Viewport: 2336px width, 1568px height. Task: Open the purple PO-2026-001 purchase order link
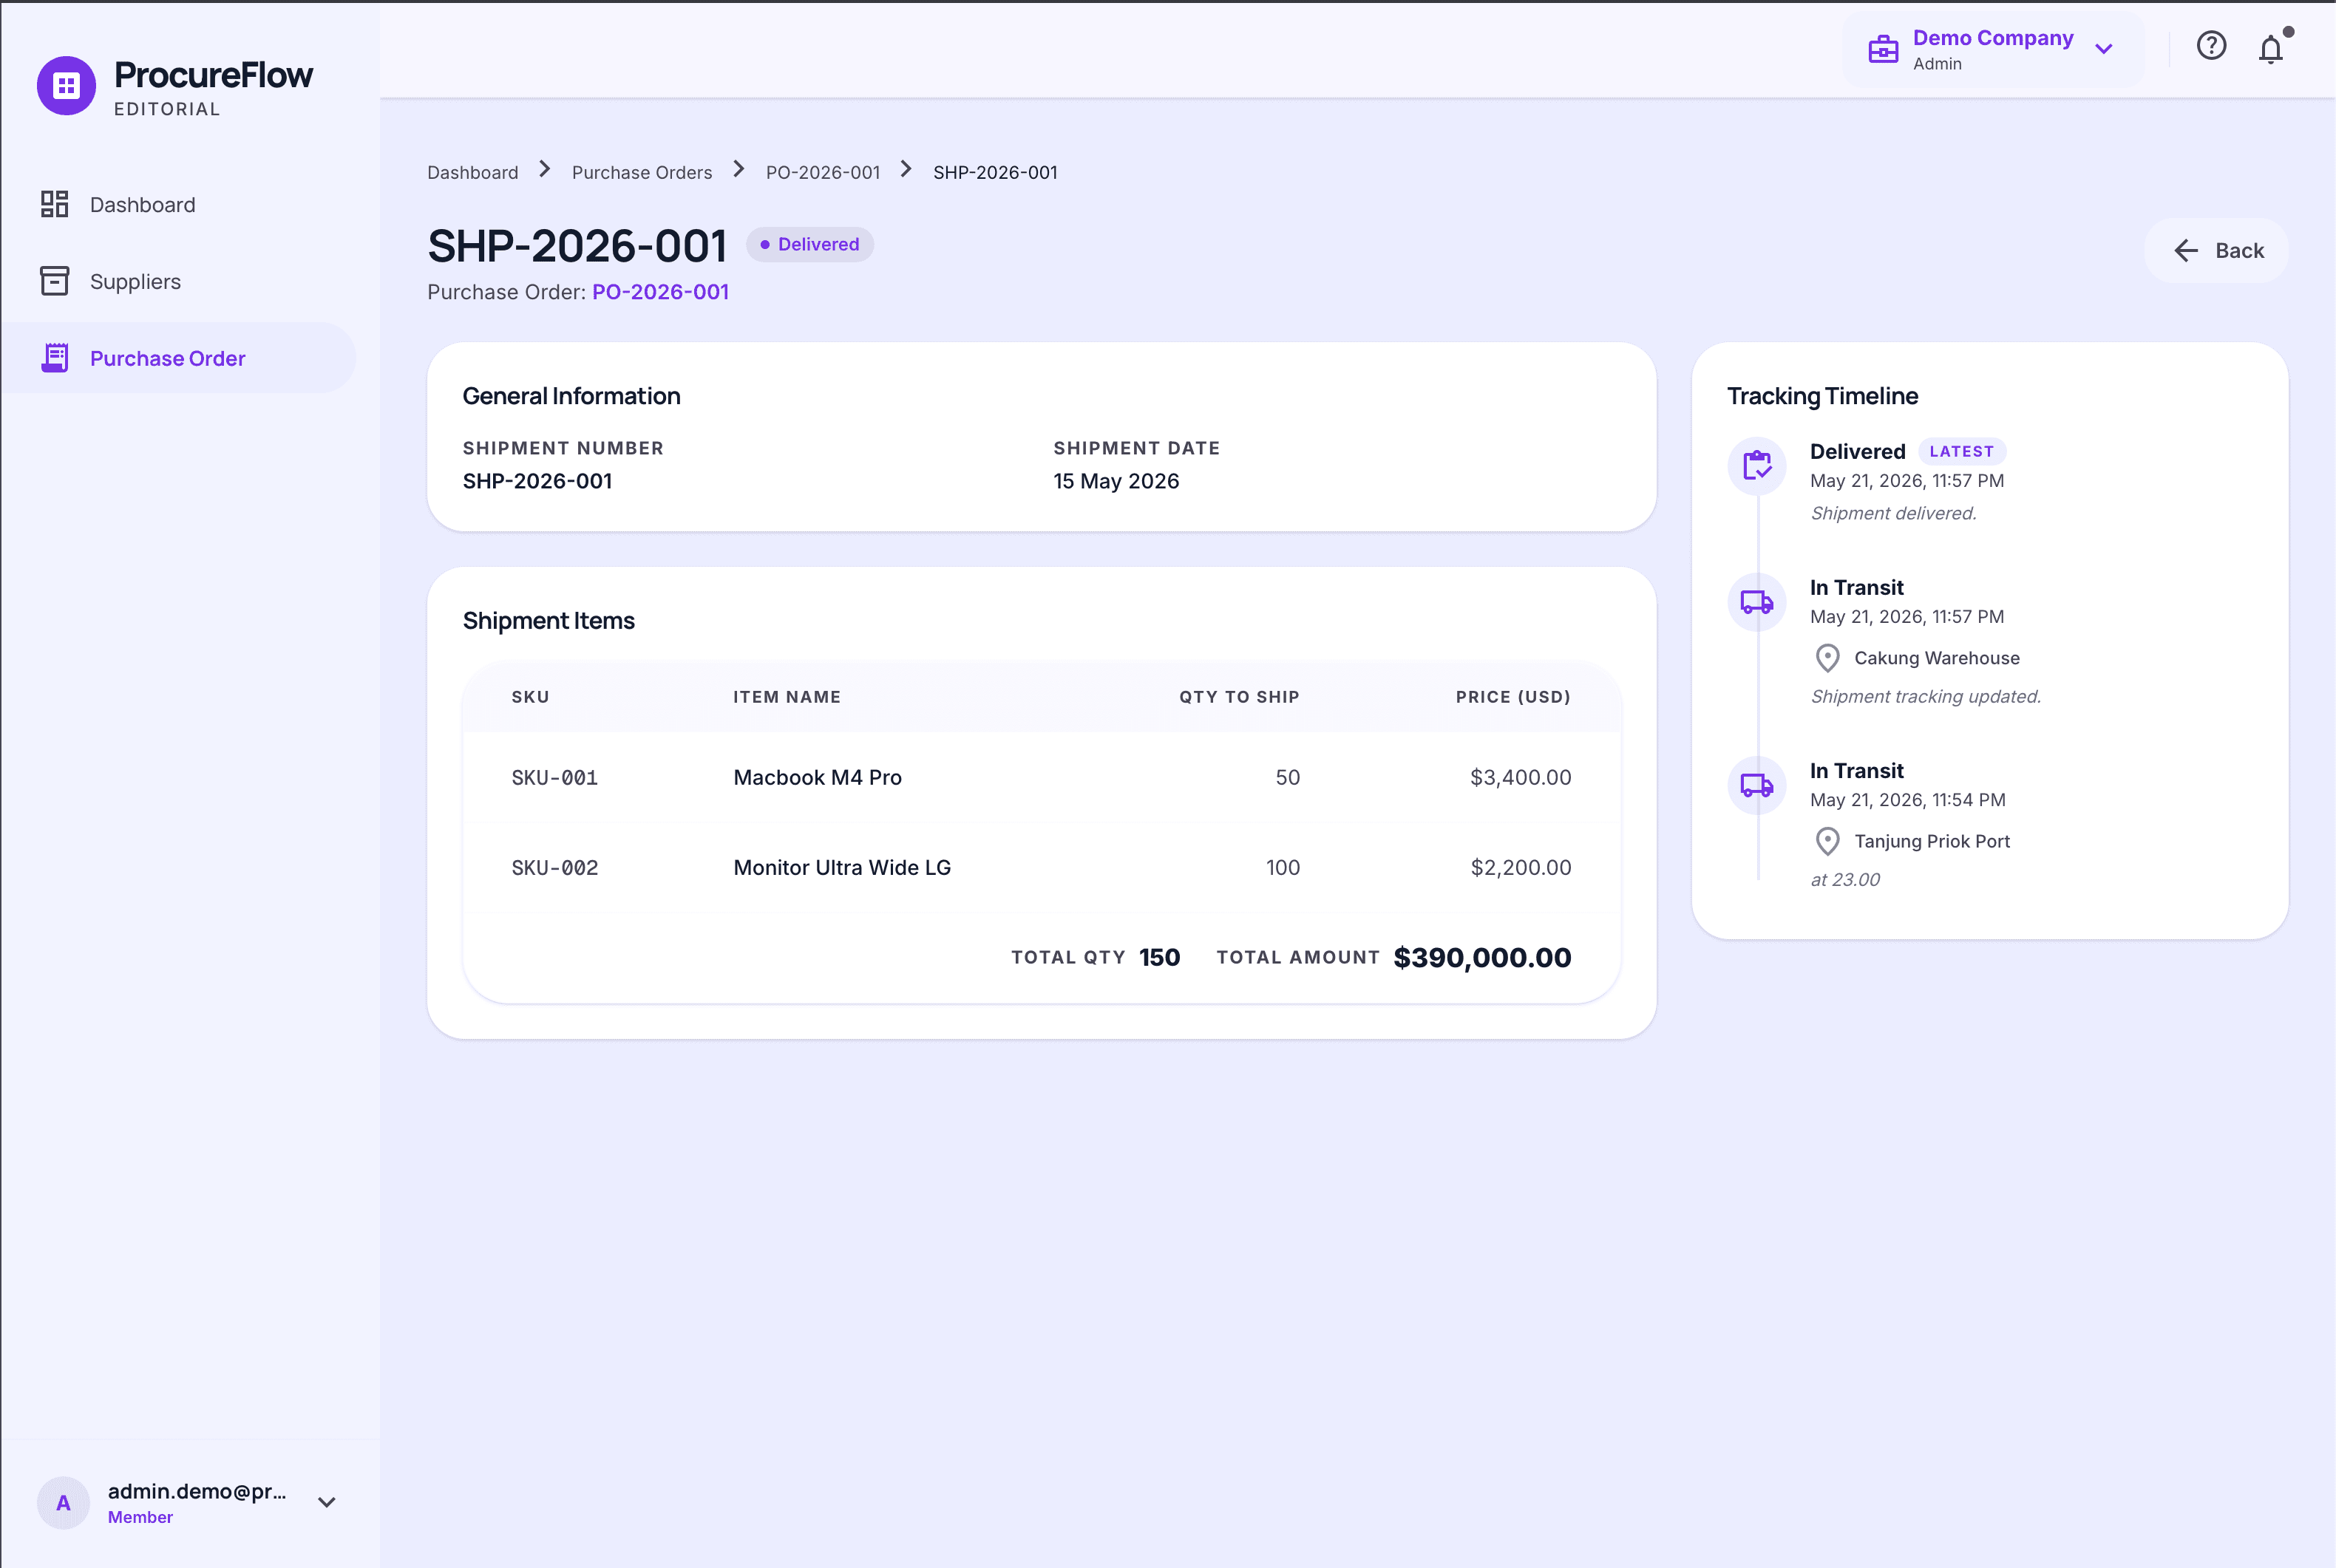click(660, 292)
